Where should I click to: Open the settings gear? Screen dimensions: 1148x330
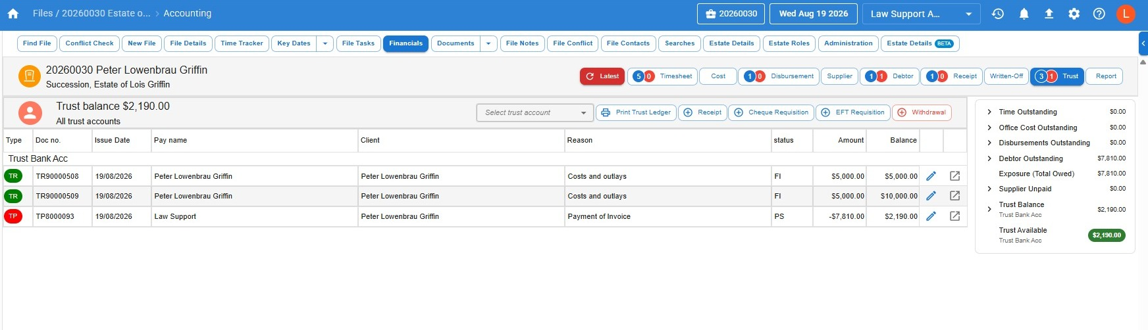point(1074,14)
